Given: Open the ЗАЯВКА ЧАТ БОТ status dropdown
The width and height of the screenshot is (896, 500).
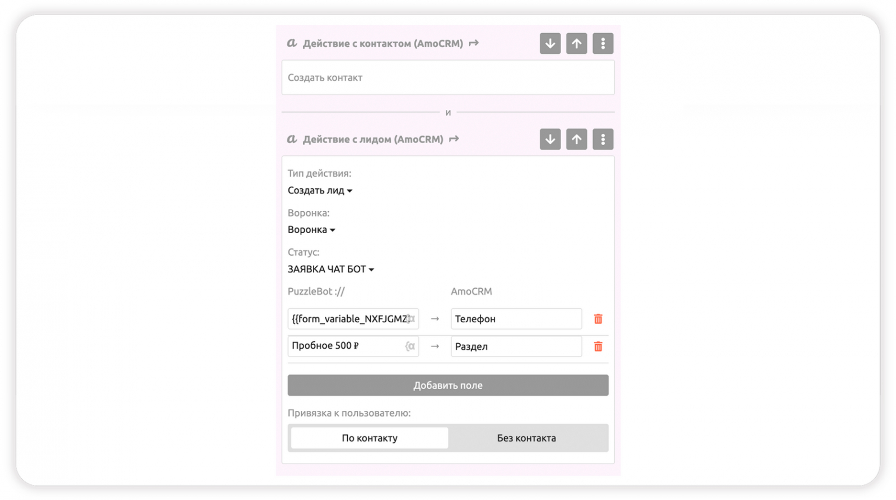Looking at the screenshot, I should (x=330, y=269).
